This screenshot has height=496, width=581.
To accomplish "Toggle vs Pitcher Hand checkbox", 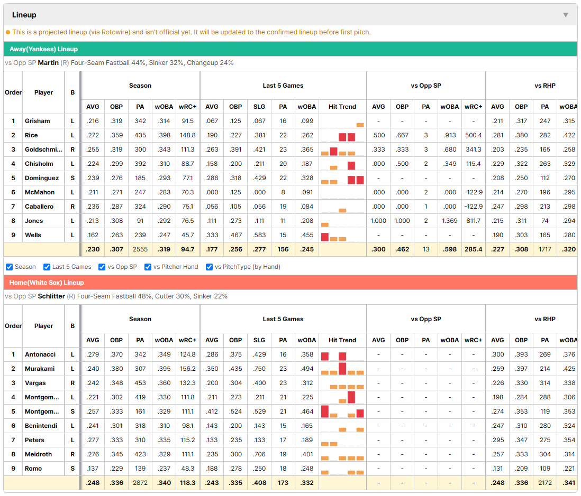I will 148,267.
